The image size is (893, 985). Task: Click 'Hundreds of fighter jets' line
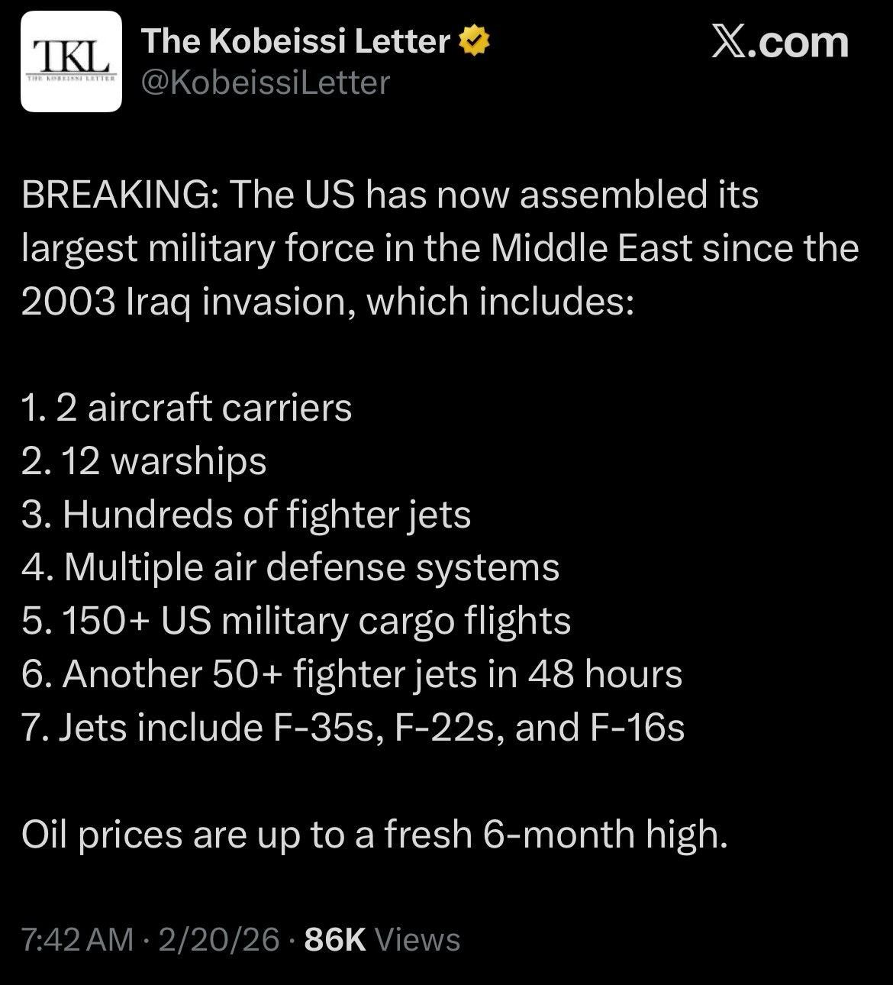point(246,515)
